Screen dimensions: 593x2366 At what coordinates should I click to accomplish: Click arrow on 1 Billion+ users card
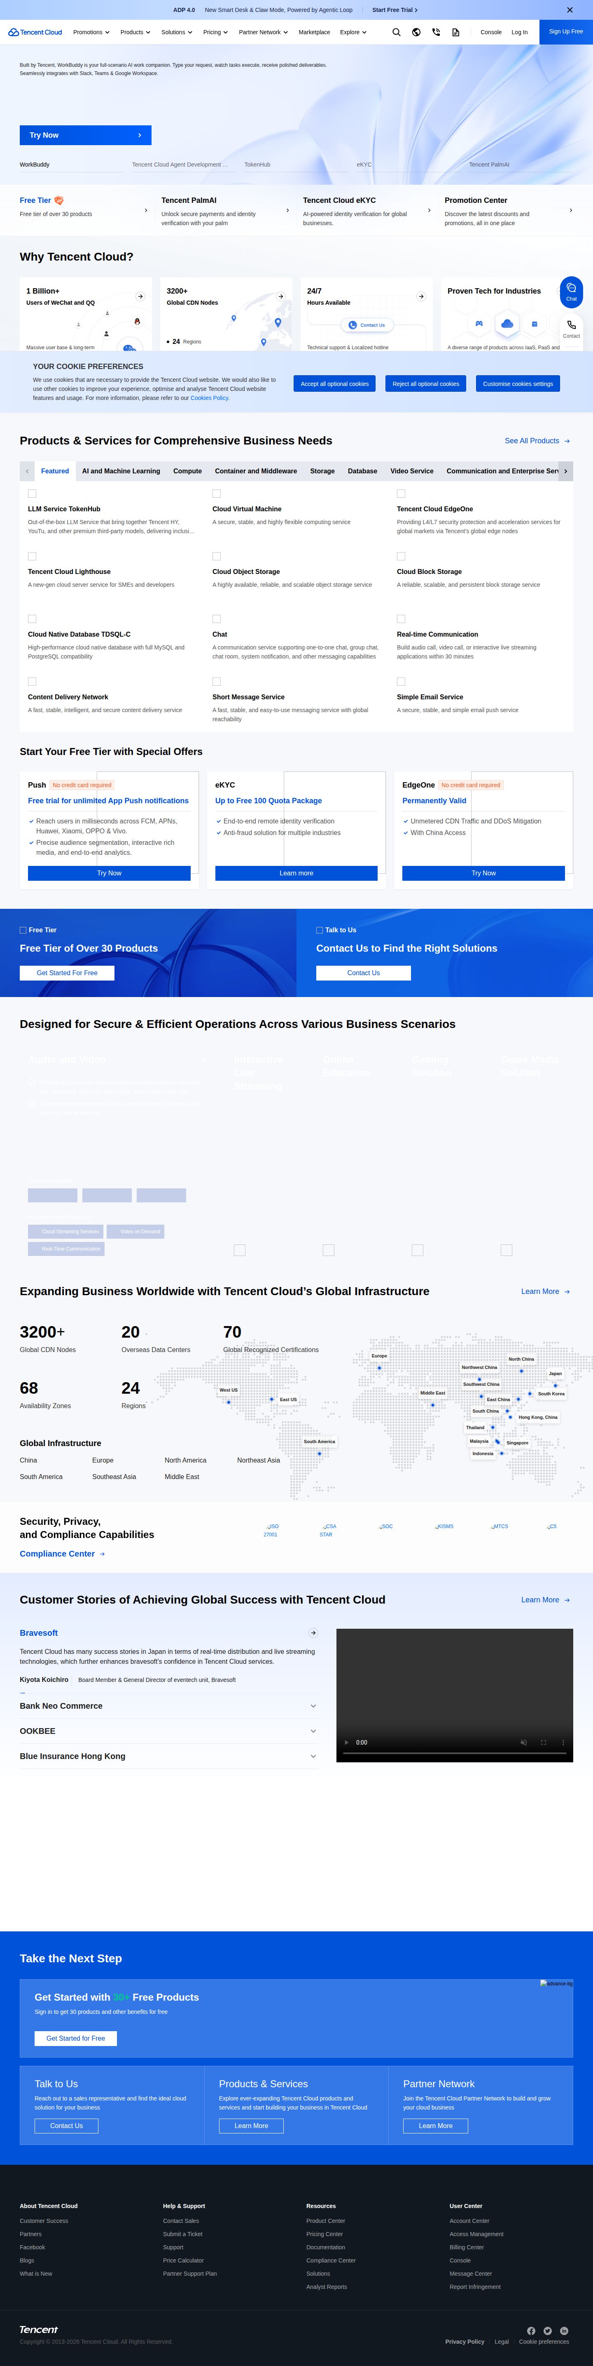[140, 296]
